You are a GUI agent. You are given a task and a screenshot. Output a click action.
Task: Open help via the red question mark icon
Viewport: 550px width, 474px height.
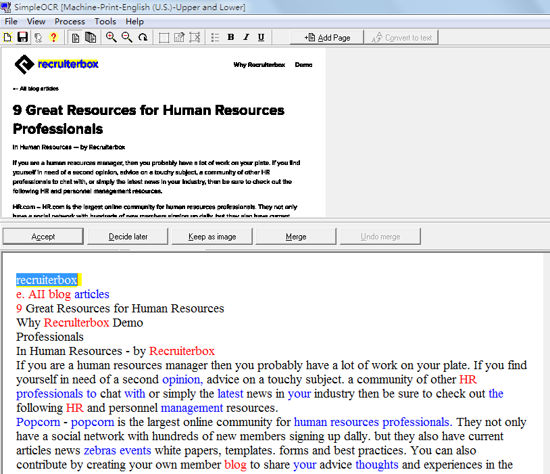[x=53, y=37]
